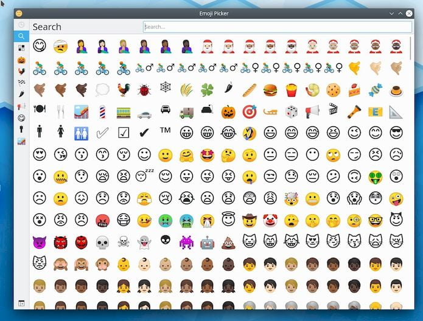Choose the purple angry devil emoji
423x321 pixels.
[x=40, y=243]
